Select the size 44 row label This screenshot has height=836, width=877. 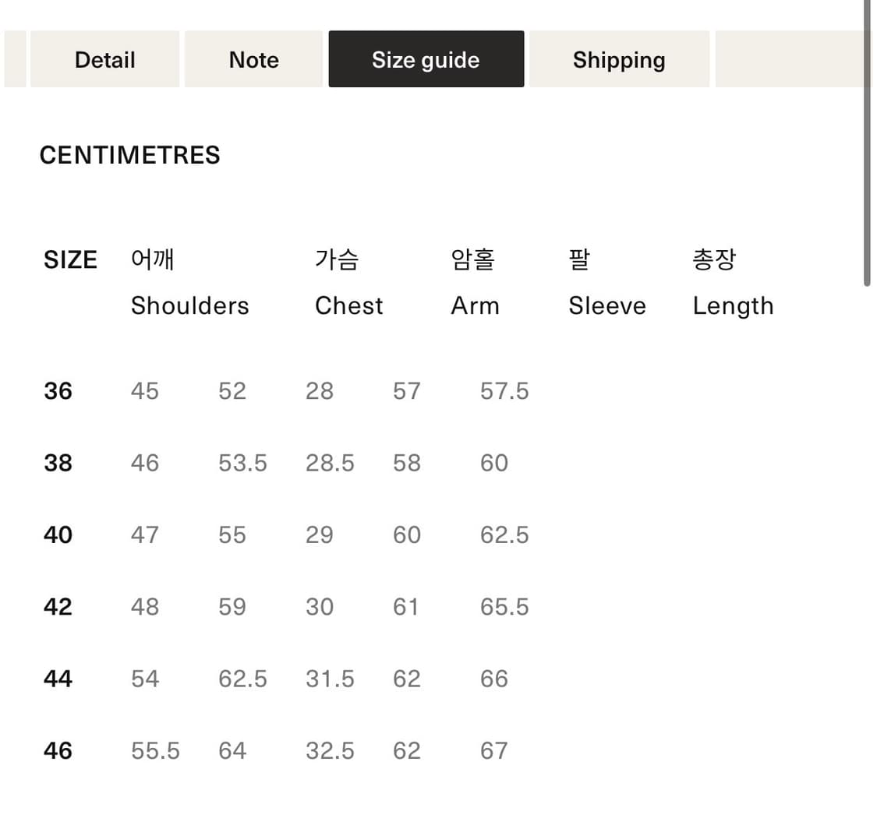point(58,679)
